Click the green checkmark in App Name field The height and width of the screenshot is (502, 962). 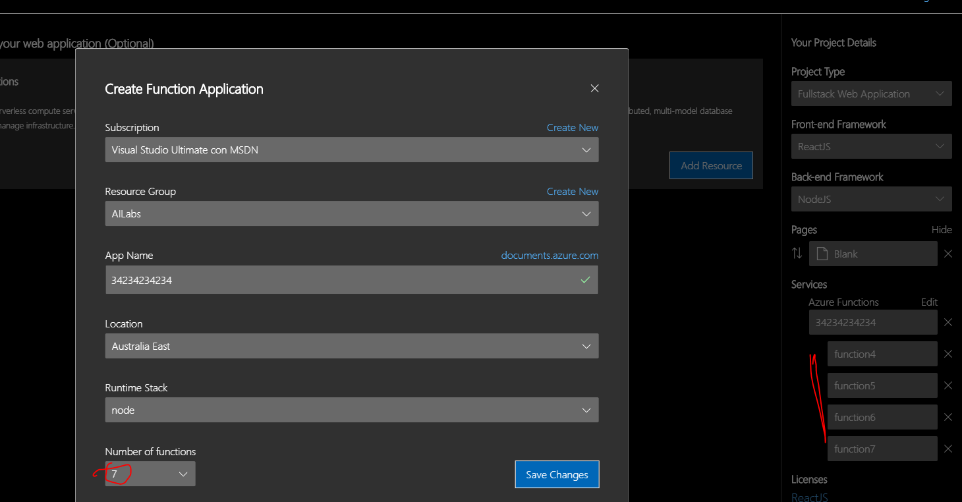point(584,280)
